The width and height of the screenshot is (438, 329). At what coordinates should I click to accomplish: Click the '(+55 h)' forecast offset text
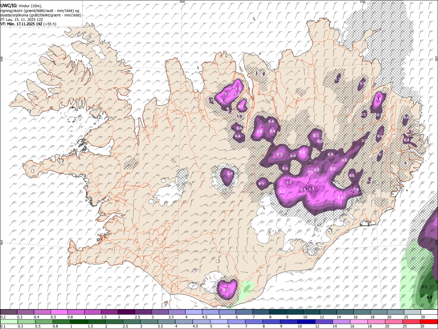coord(50,24)
